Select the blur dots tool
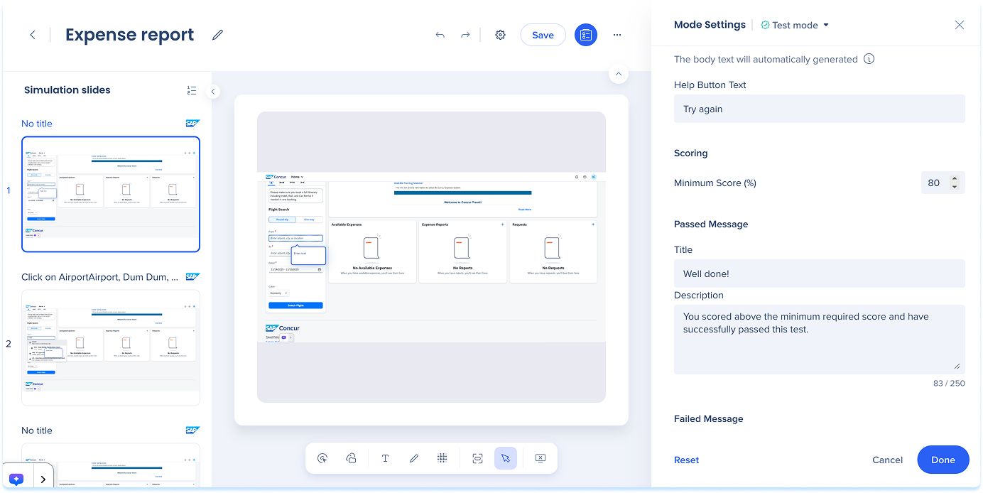The image size is (983, 493). pos(442,458)
